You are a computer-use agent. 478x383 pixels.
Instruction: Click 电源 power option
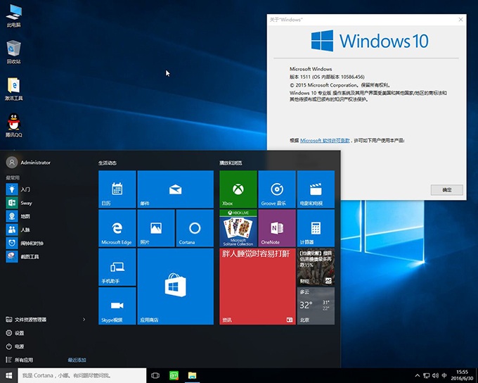click(20, 346)
